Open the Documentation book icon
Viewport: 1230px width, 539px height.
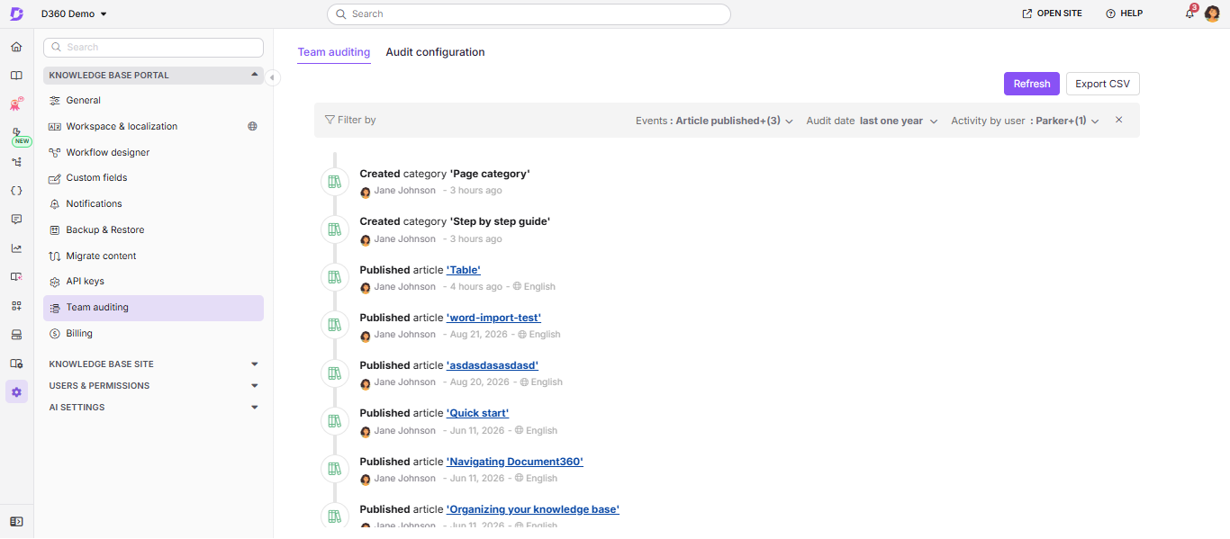point(16,76)
